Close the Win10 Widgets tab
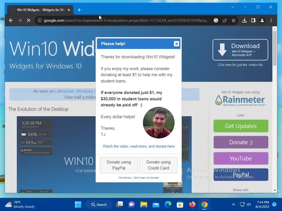 point(69,10)
